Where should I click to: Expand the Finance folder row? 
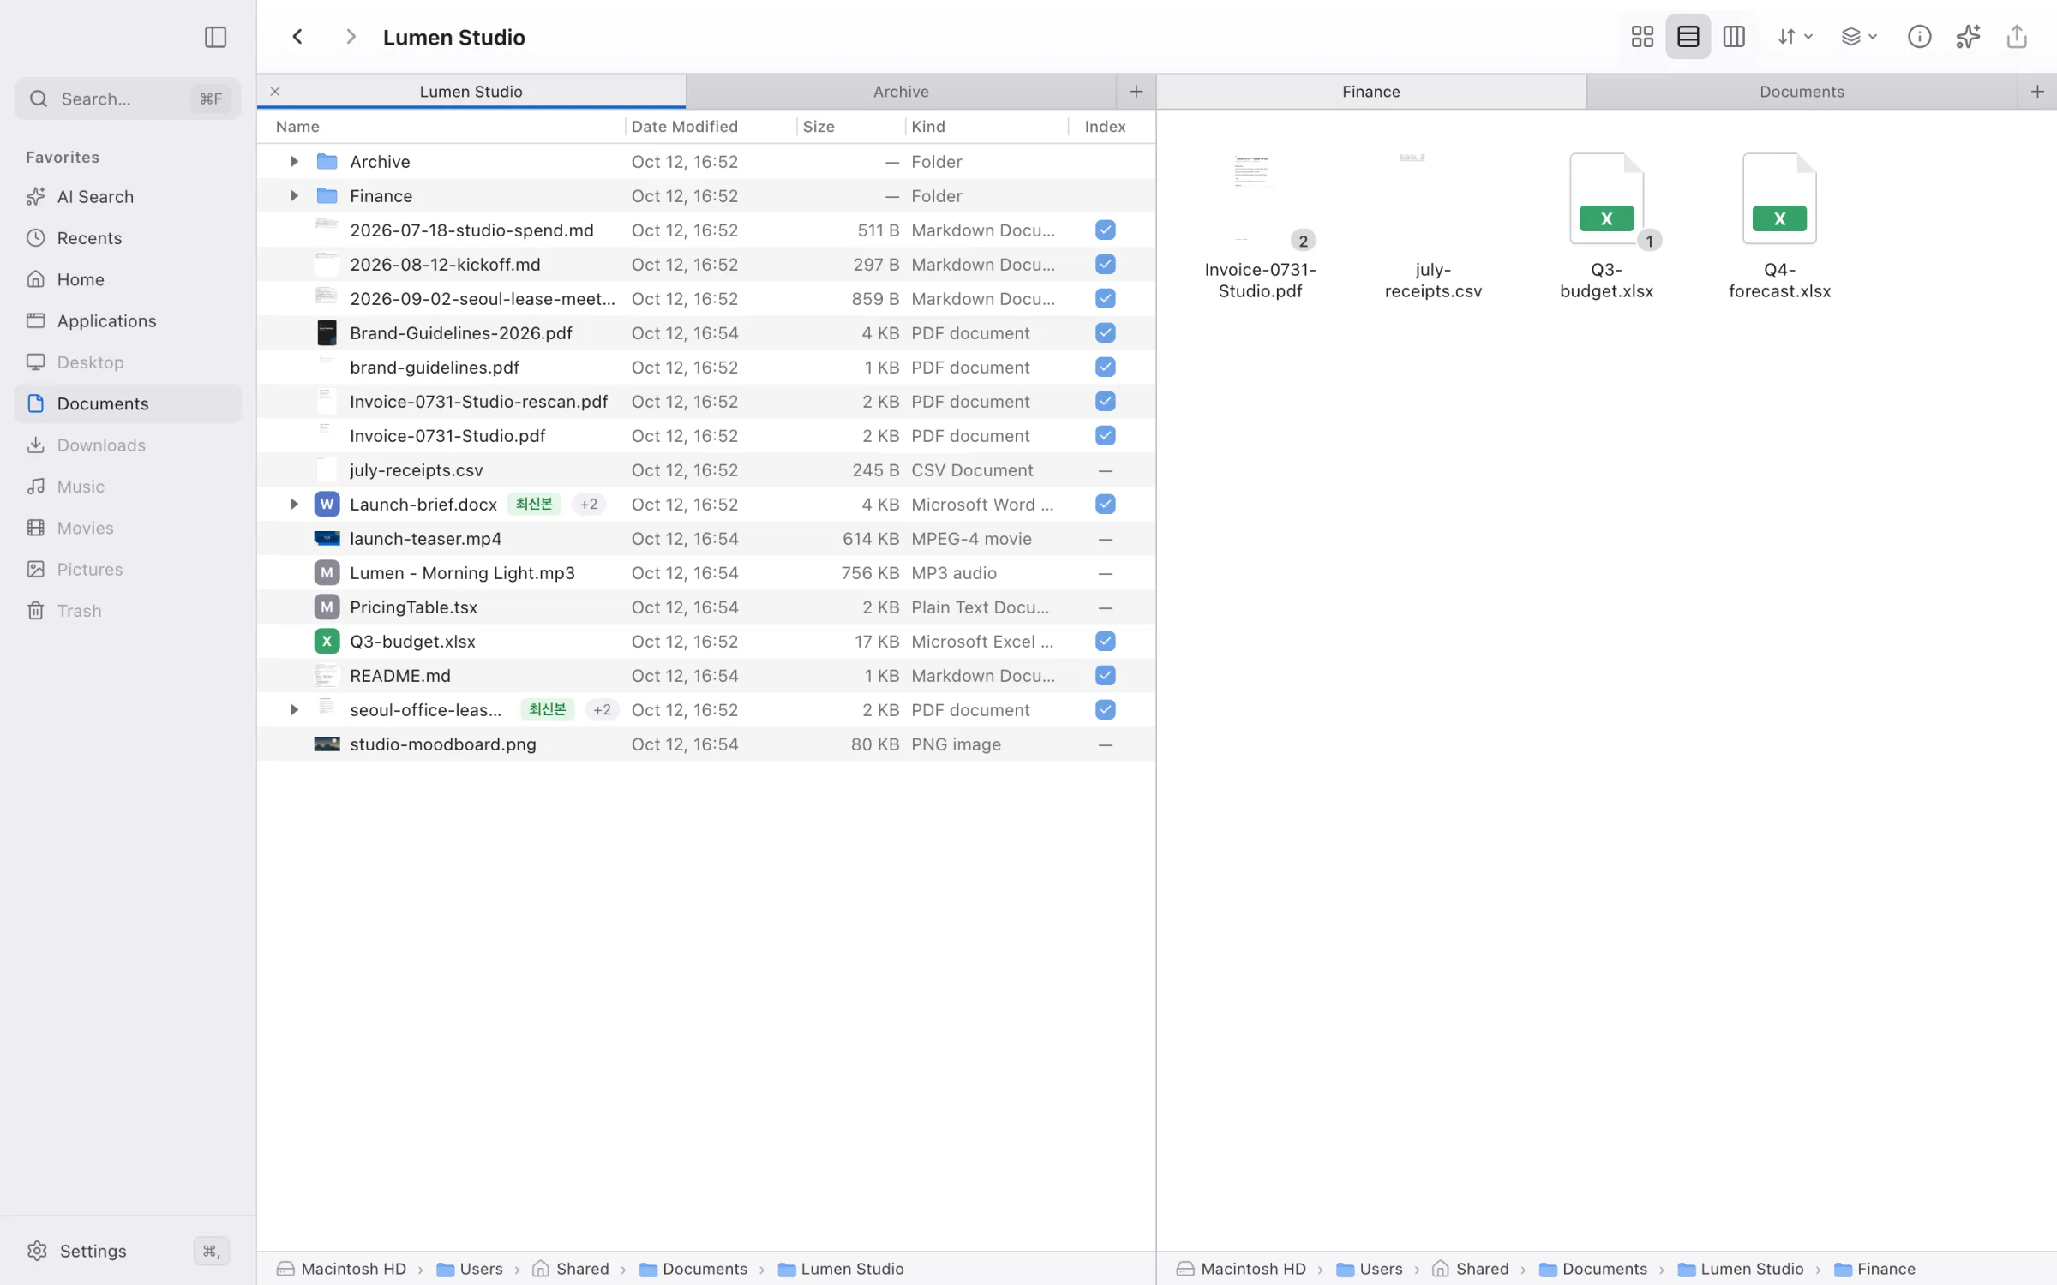coord(294,195)
